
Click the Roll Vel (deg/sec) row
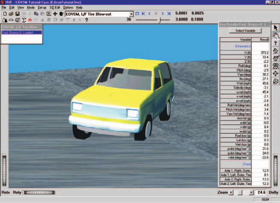point(244,105)
